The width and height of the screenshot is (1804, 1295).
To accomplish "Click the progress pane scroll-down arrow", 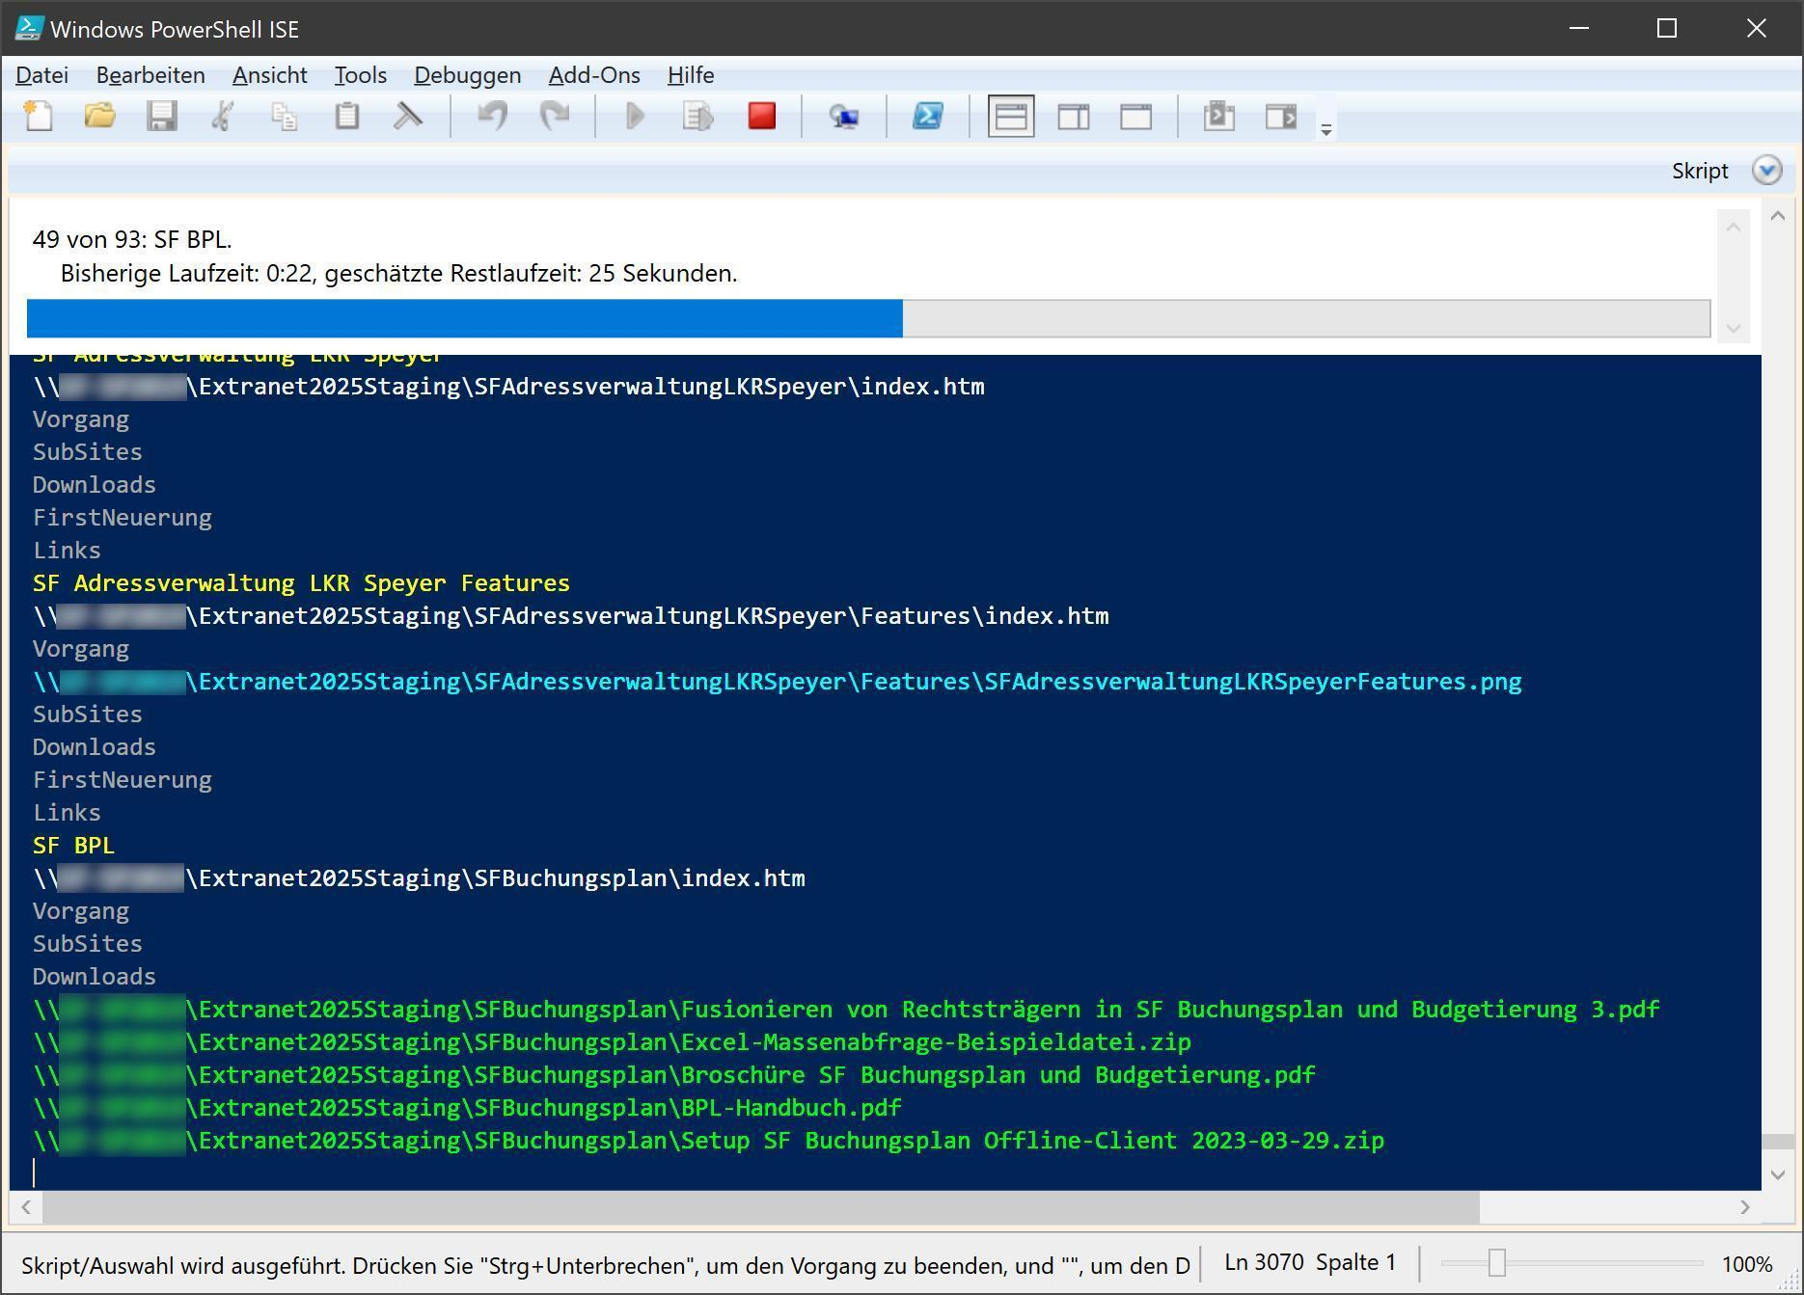I will click(1733, 329).
